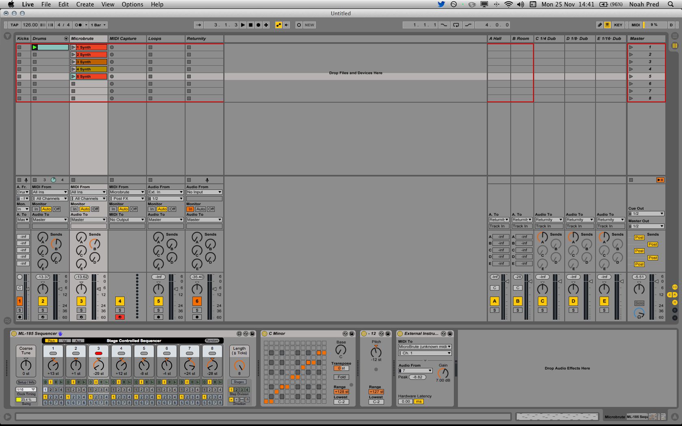682x426 pixels.
Task: Open External Instrument Ch. 1 dropdown
Action: tap(425, 353)
